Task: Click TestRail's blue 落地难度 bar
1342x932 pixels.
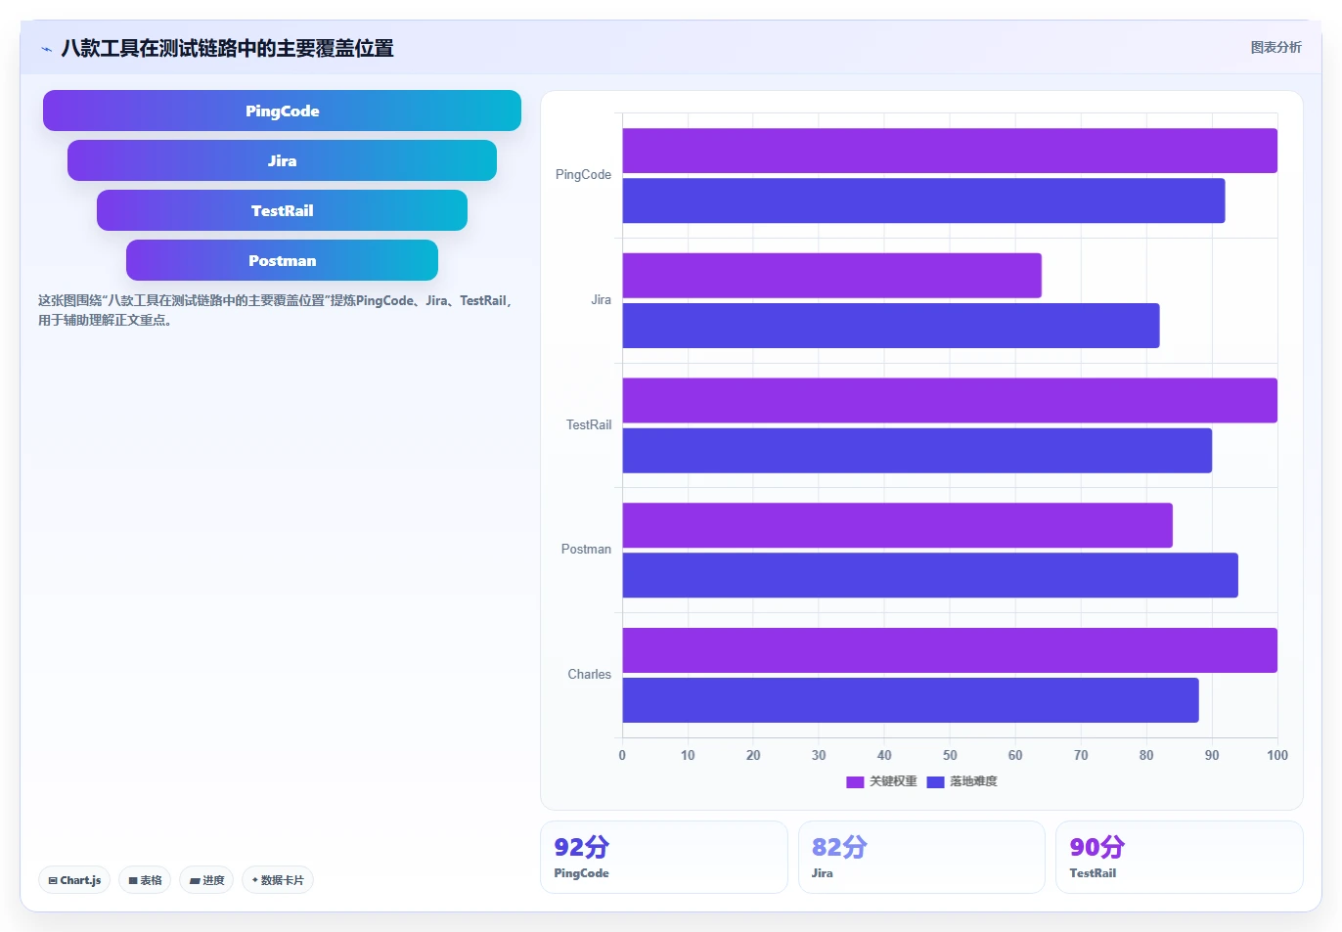Action: coord(917,451)
